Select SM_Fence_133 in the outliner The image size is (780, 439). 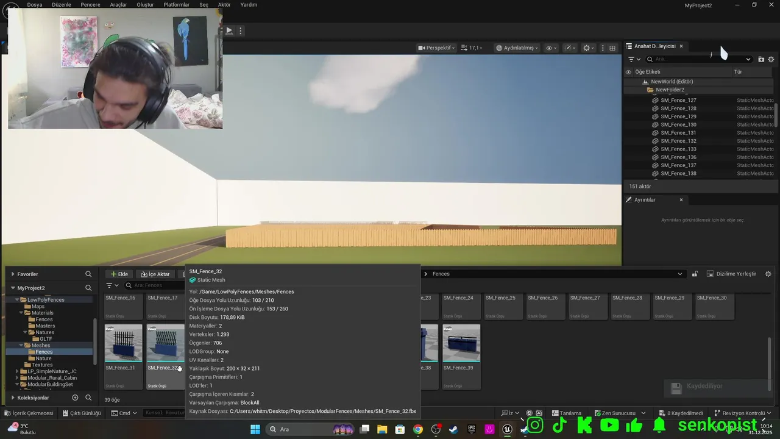678,149
